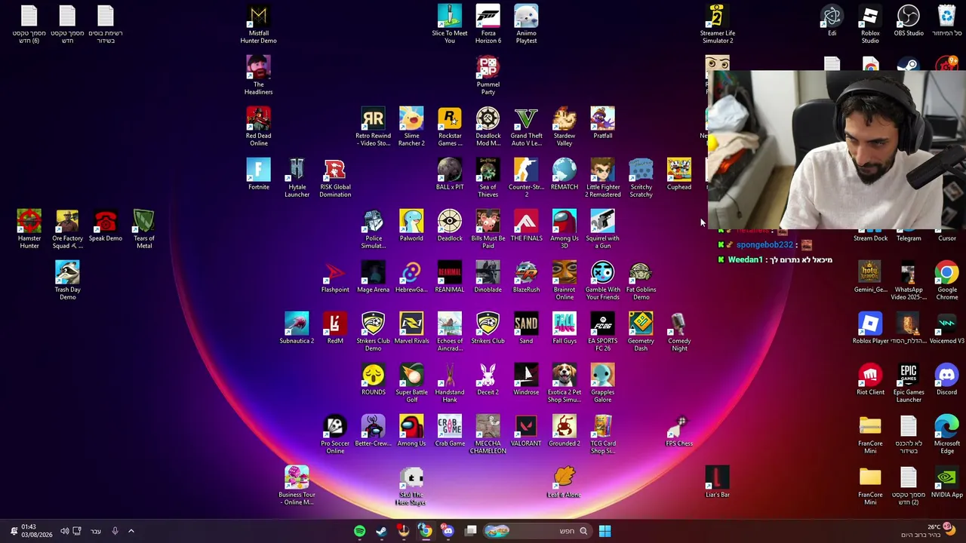The image size is (966, 543).
Task: Open the Counter-Strike 2 icon
Action: coord(526,178)
